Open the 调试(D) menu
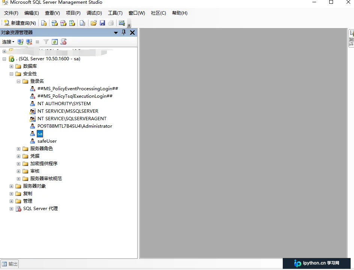 94,13
